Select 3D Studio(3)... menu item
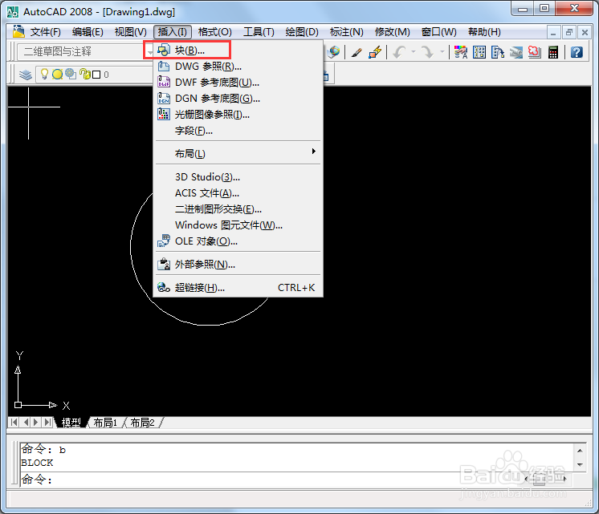599x514 pixels. [x=238, y=177]
